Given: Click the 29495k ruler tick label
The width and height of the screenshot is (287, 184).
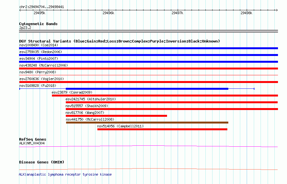Looking at the screenshot, I should click(x=39, y=13).
